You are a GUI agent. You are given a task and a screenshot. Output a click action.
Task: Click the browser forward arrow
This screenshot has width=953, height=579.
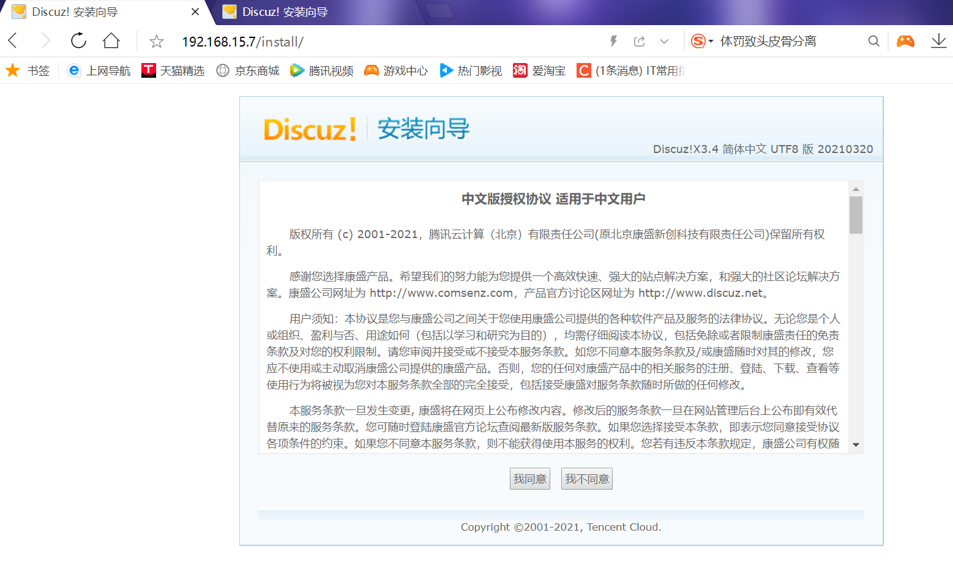point(45,41)
